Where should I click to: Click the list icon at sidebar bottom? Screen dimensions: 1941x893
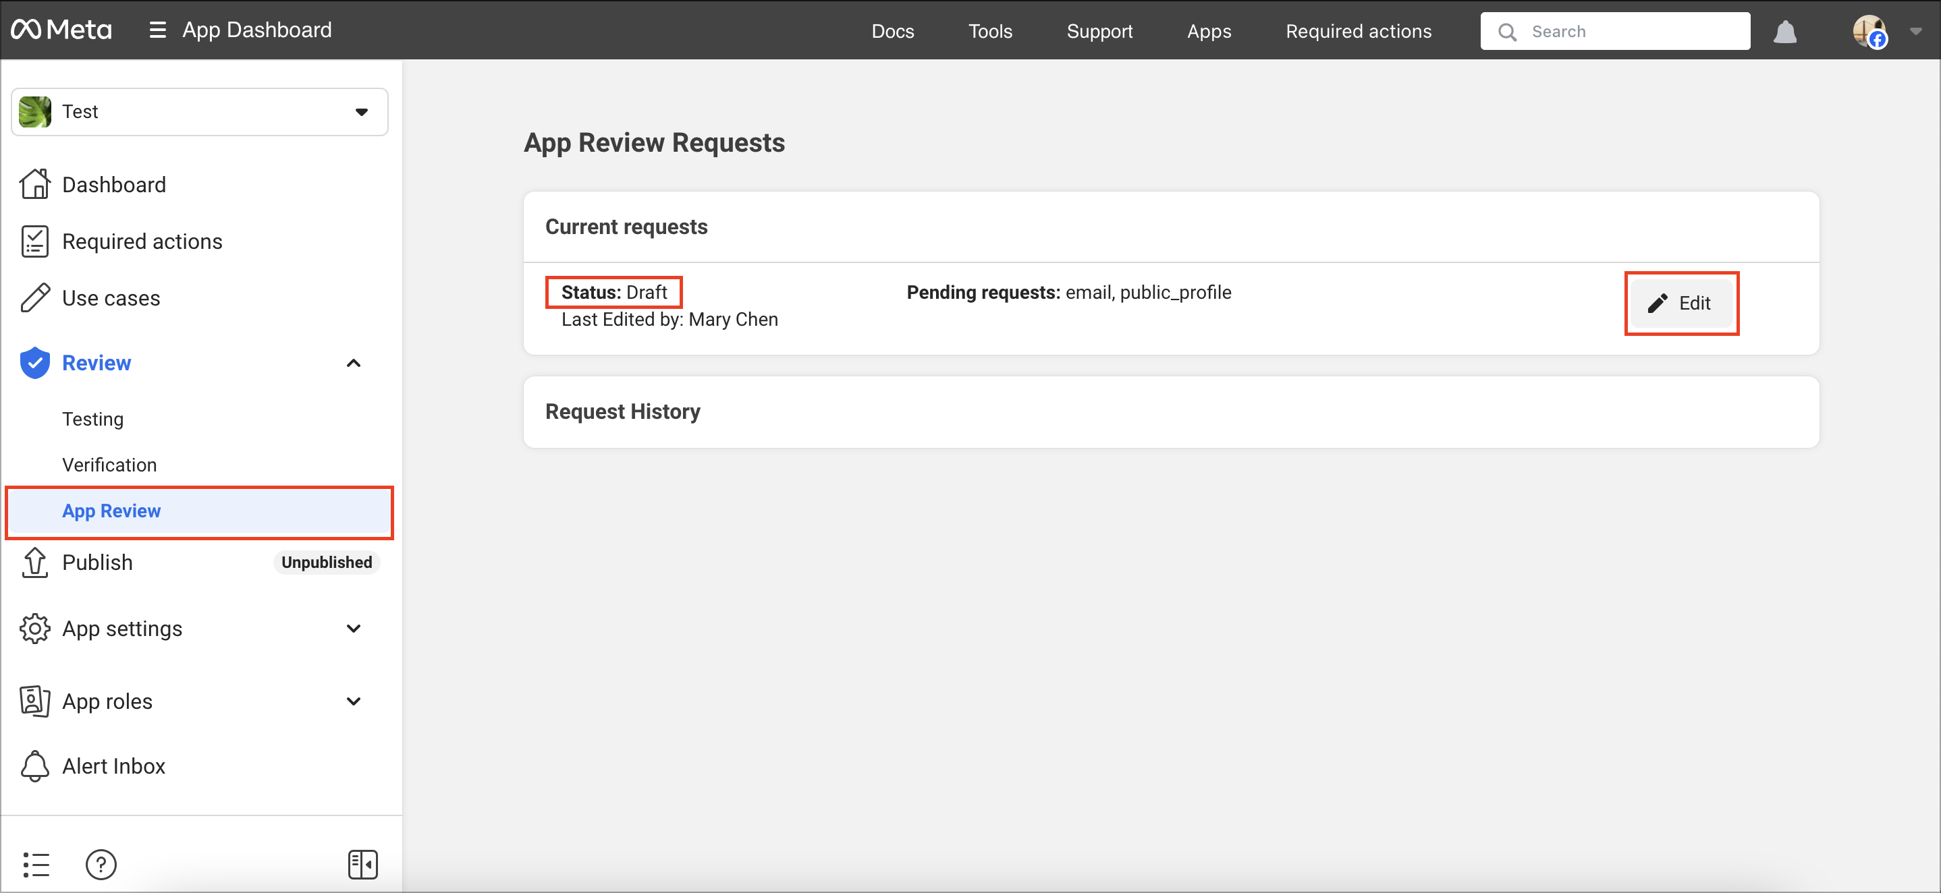pyautogui.click(x=35, y=865)
